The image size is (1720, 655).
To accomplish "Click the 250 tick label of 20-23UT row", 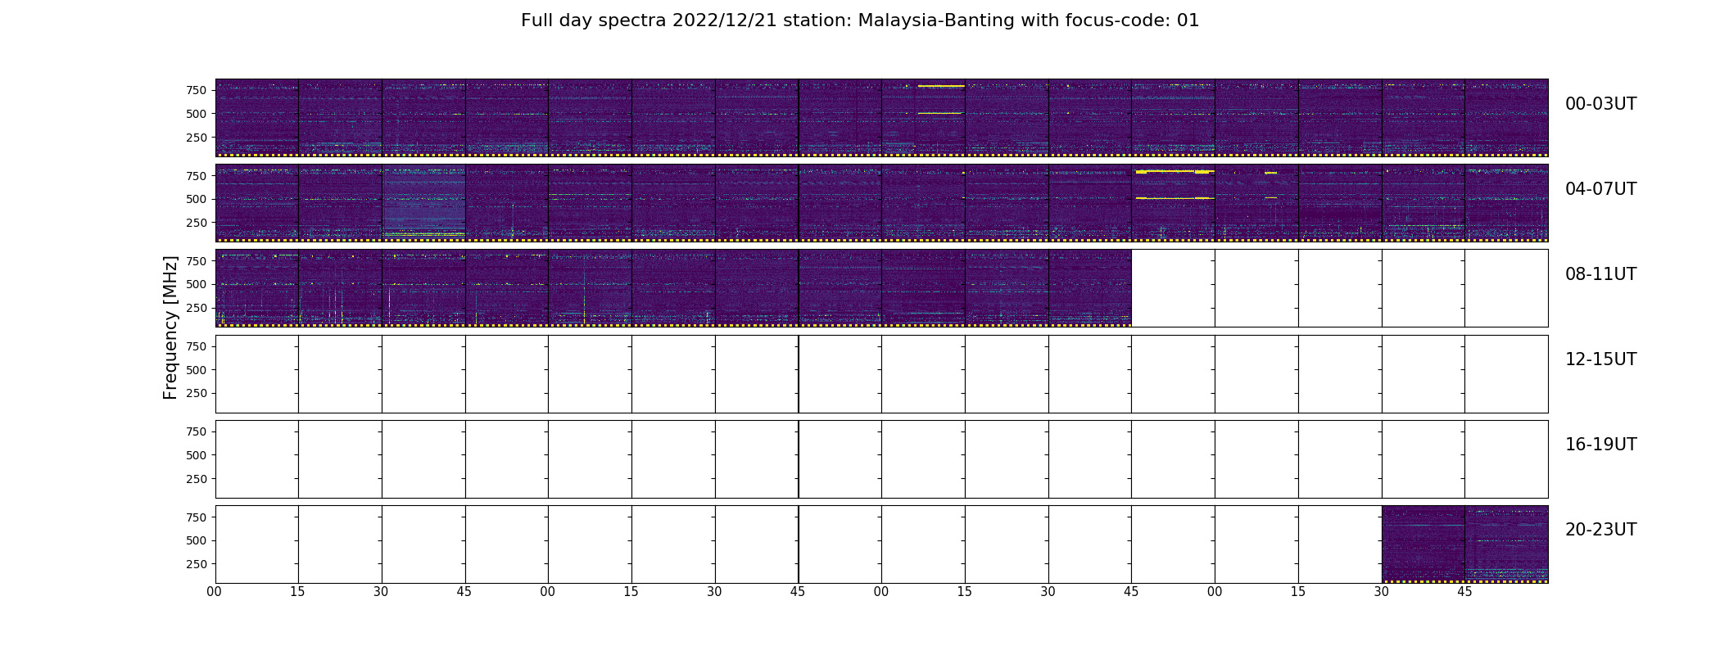I will [x=196, y=564].
